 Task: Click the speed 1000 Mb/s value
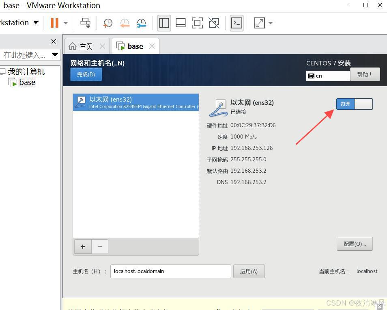coord(244,137)
